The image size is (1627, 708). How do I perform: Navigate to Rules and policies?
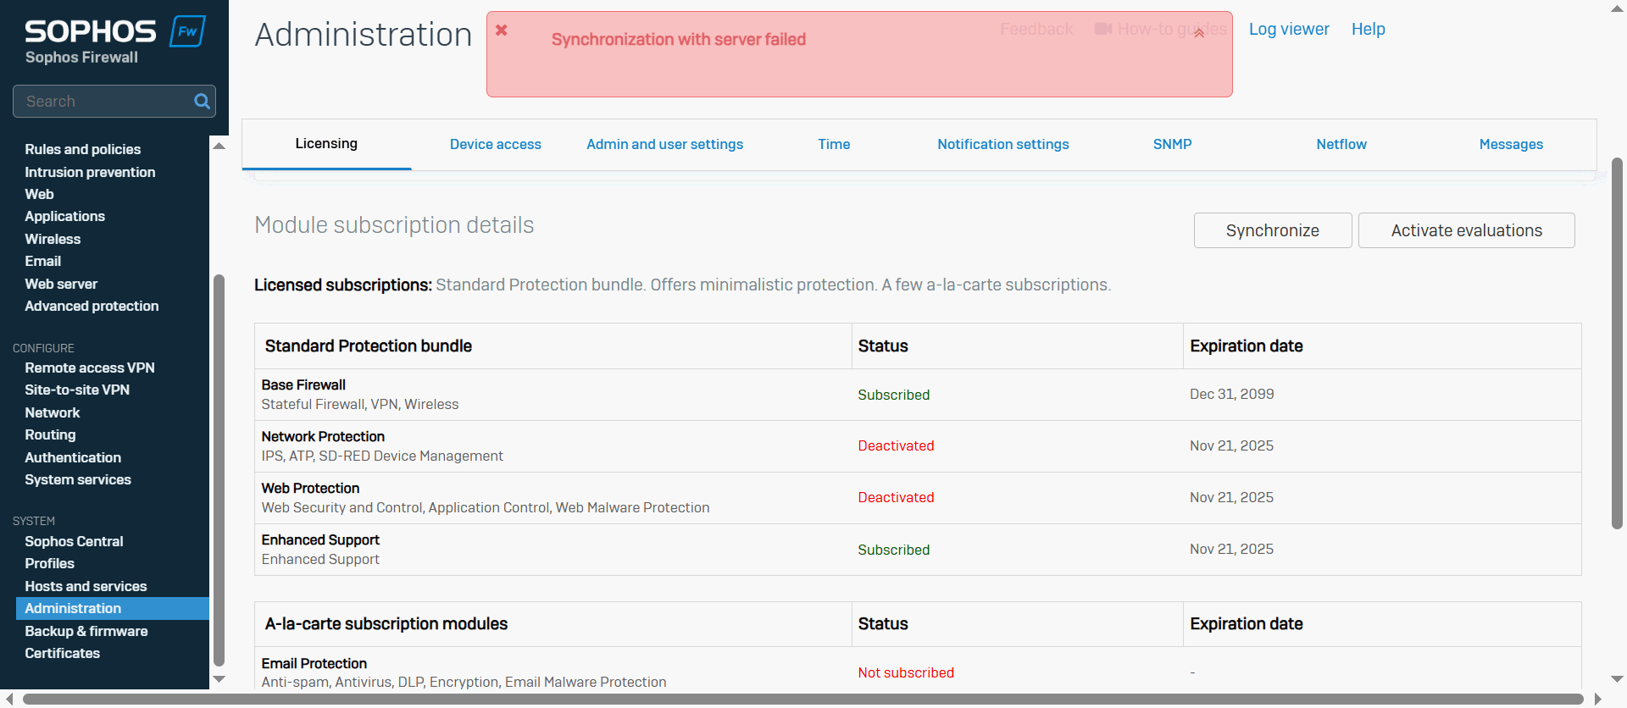pyautogui.click(x=83, y=149)
